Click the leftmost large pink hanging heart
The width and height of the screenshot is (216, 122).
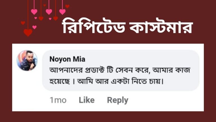click(x=34, y=12)
